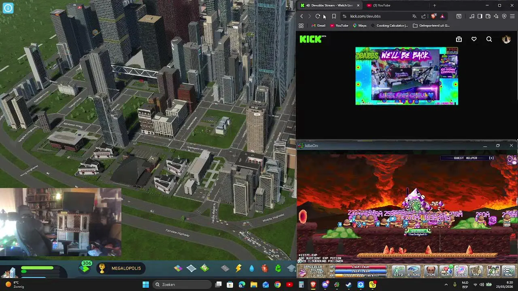Screen dimensions: 518x291
Task: Open Brave VPN shield icon
Action: pos(504,16)
